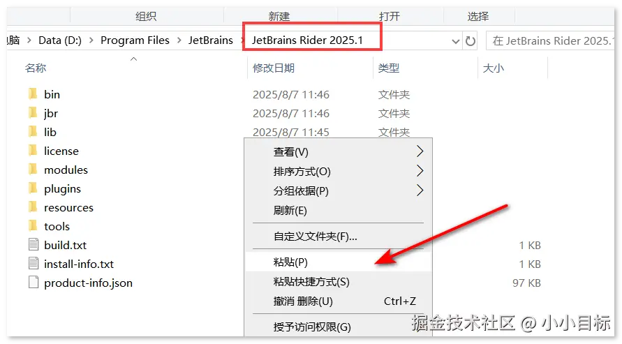
Task: Click JetBrains Rider 2025.1 breadcrumb segment
Action: coord(307,40)
